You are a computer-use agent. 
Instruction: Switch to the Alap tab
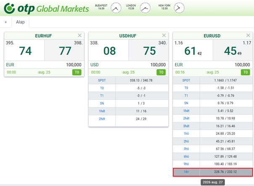20,22
